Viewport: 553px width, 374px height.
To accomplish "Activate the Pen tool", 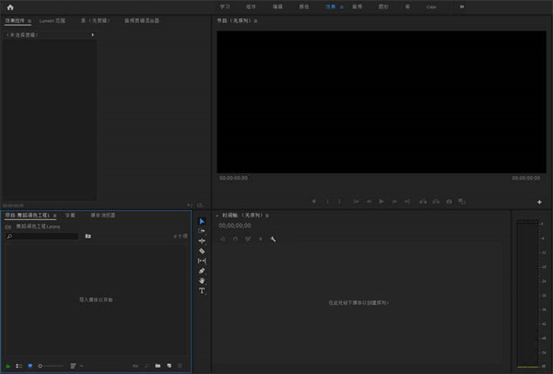I will click(202, 271).
